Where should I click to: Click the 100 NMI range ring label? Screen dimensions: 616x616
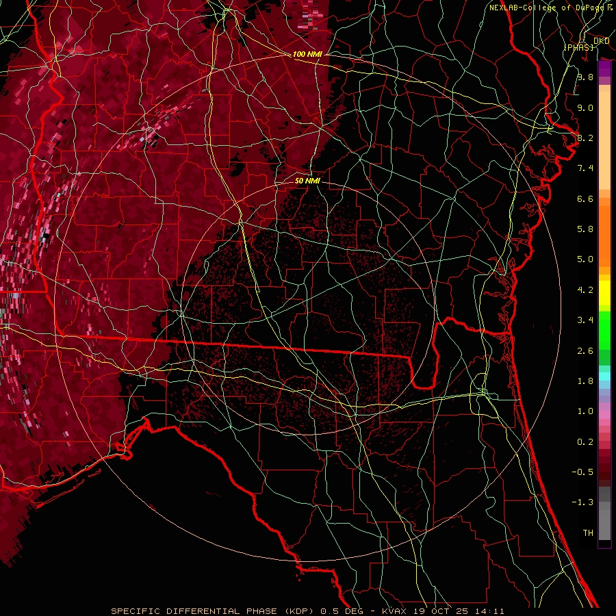307,54
